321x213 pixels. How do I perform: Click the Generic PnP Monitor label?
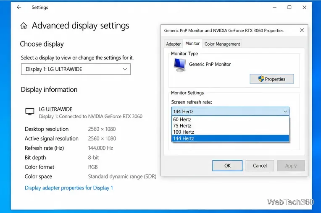tap(210, 64)
